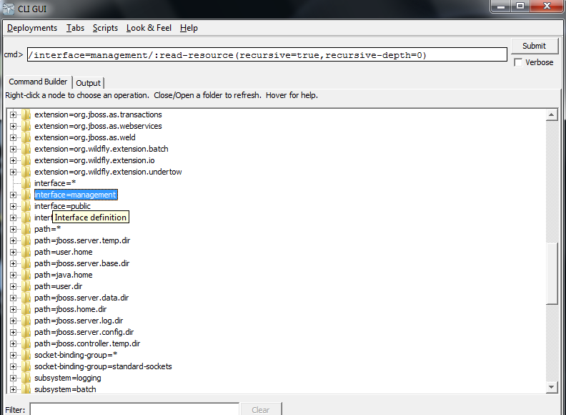Select the socket-binding-group=* tree label
The height and width of the screenshot is (415, 566).
76,355
